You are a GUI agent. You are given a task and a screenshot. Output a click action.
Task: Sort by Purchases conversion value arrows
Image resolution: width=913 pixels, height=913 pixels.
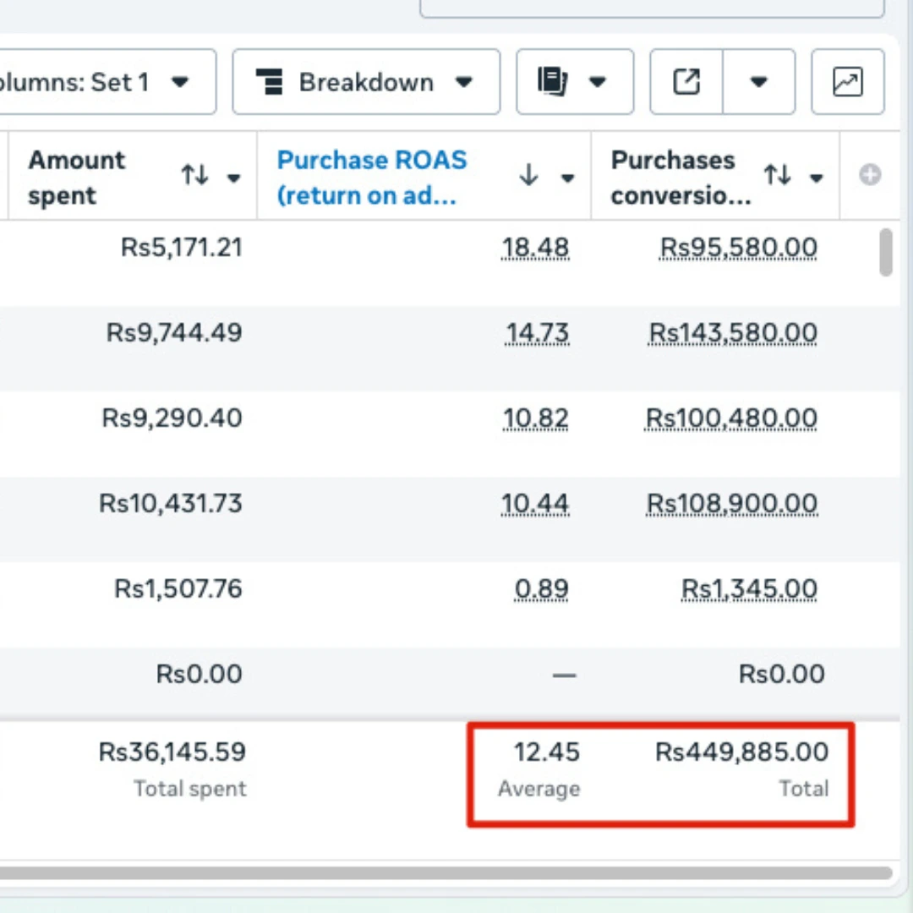777,176
